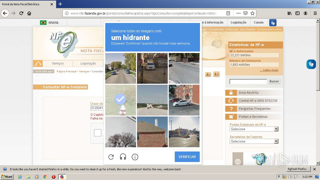Screen dimensions: 320x180
Task: Select the brick house roof image tile
Action: click(x=152, y=132)
